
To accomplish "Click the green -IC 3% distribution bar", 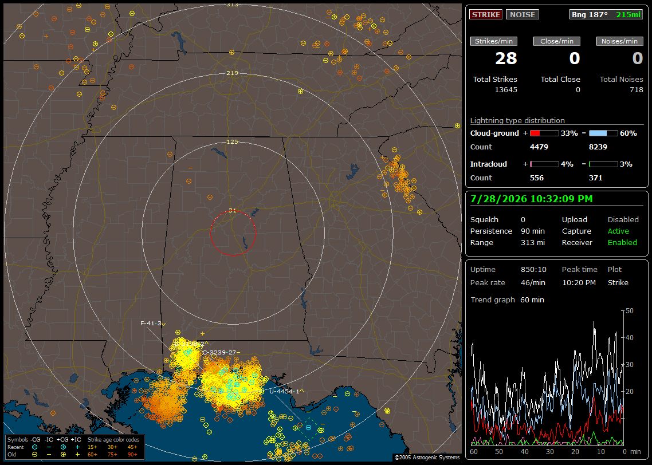I will tap(603, 164).
